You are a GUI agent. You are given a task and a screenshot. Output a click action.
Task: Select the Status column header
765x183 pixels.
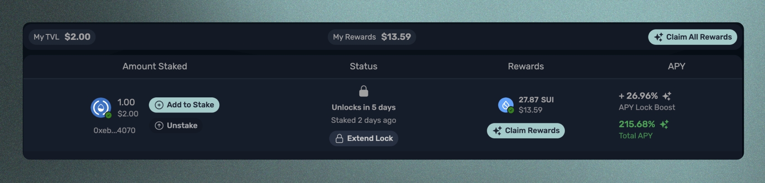(x=363, y=66)
